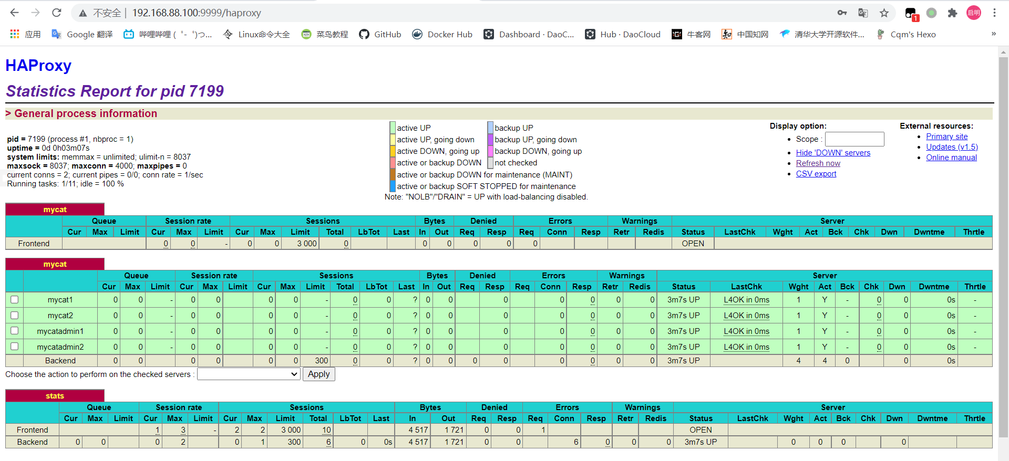Viewport: 1009px width, 461px height.
Task: Click the active or backup DOWN red swatch
Action: (393, 163)
